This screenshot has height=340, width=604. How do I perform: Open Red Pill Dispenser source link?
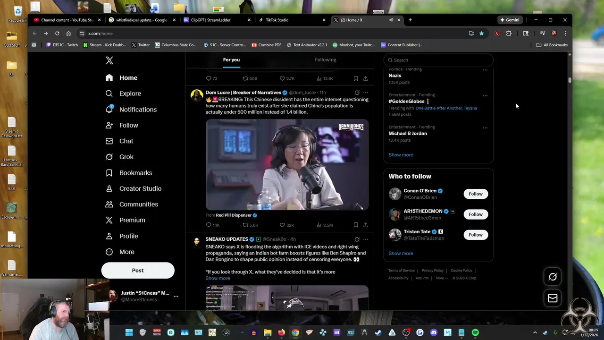[x=234, y=215]
